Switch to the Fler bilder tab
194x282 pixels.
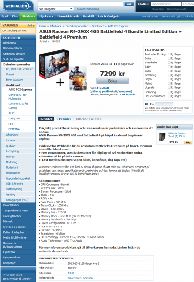point(64,119)
